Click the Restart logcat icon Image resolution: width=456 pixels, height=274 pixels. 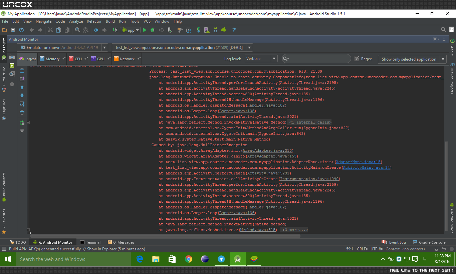pos(22,123)
